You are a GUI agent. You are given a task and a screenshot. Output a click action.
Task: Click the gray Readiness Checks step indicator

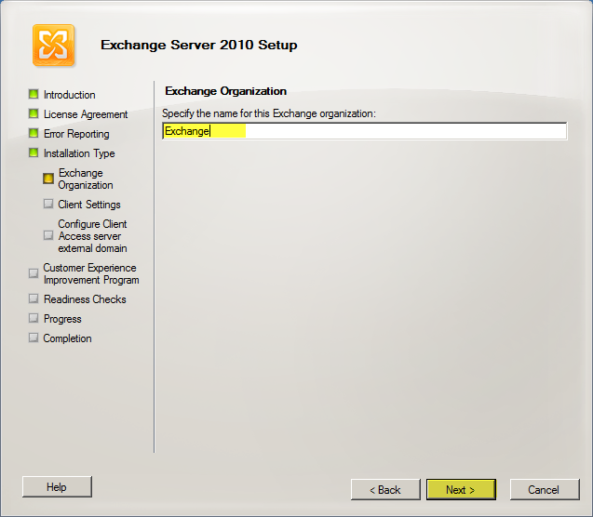click(34, 298)
